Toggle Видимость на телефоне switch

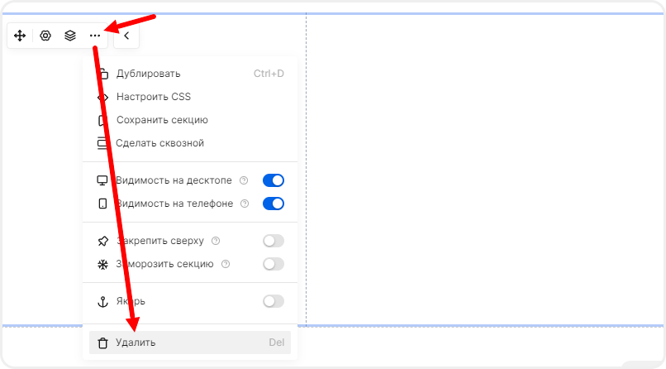point(273,204)
